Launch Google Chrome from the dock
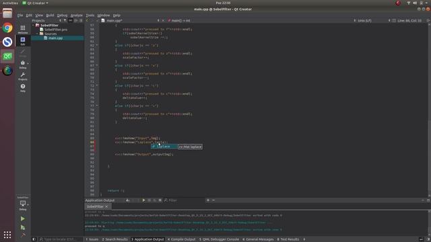431x242 pixels. click(7, 28)
